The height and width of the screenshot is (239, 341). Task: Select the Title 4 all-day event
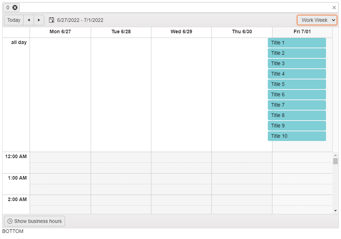click(x=297, y=74)
